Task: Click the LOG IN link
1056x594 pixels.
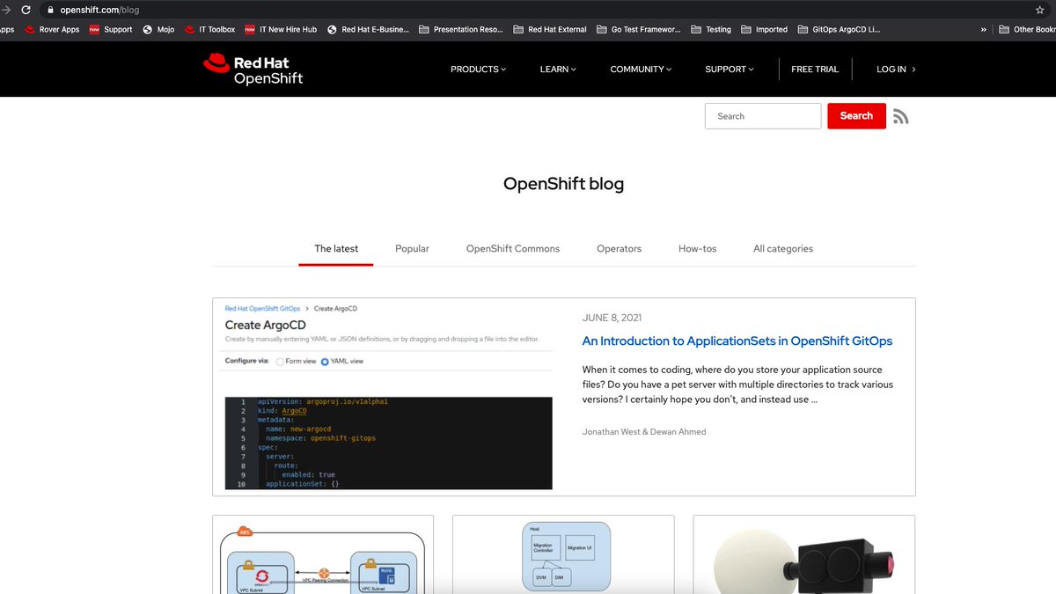Action: (896, 69)
